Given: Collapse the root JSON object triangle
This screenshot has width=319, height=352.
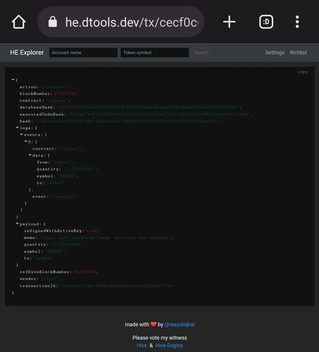Looking at the screenshot, I should [13, 80].
